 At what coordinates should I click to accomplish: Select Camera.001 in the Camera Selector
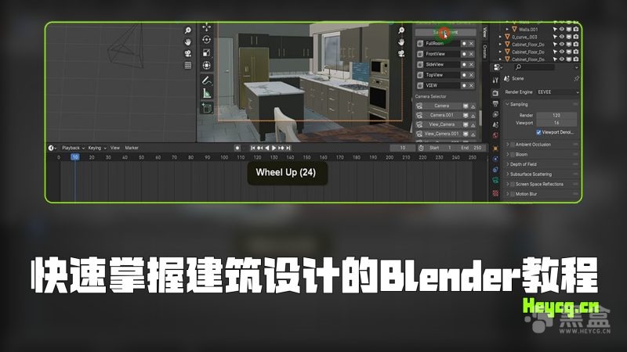point(441,115)
